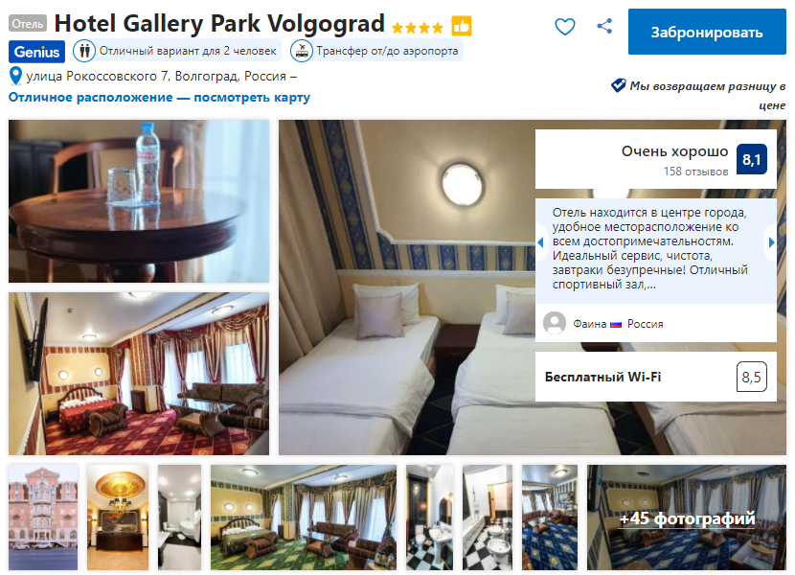Screen dimensions: 795x575
Task: Click the Genius badge
Action: click(36, 52)
